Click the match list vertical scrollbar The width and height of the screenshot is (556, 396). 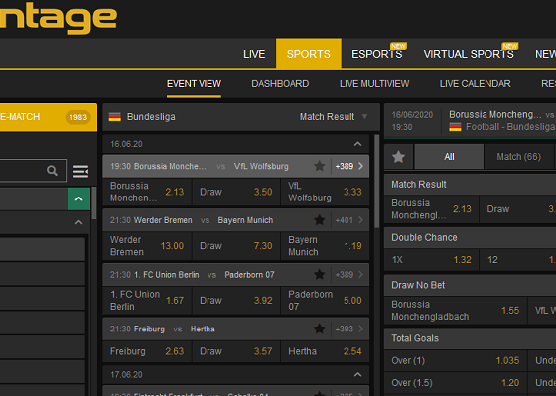377,182
